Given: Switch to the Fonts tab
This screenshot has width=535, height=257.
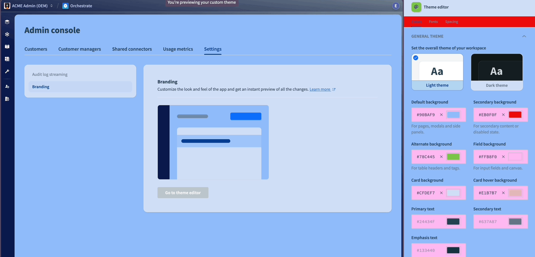Looking at the screenshot, I should click(433, 22).
